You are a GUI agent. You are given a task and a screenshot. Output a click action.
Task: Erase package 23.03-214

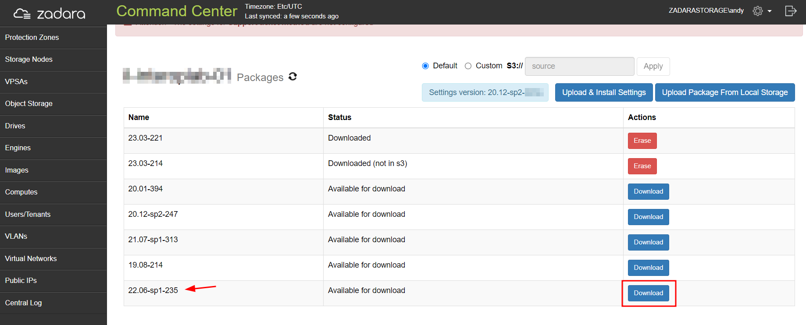tap(642, 166)
